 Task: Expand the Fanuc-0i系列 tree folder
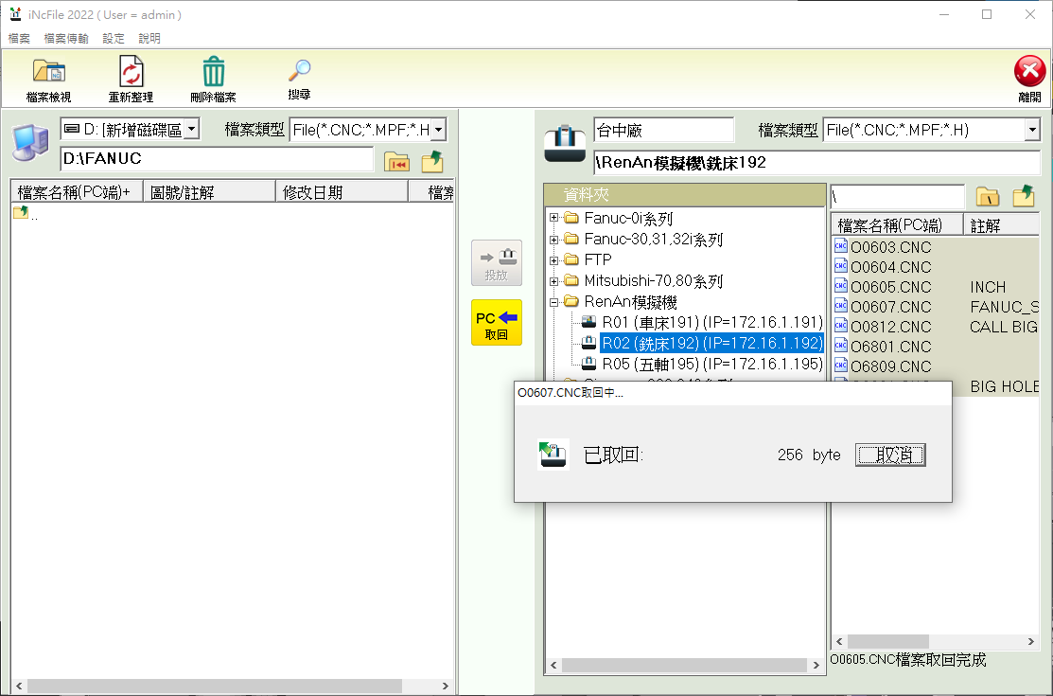tap(554, 218)
